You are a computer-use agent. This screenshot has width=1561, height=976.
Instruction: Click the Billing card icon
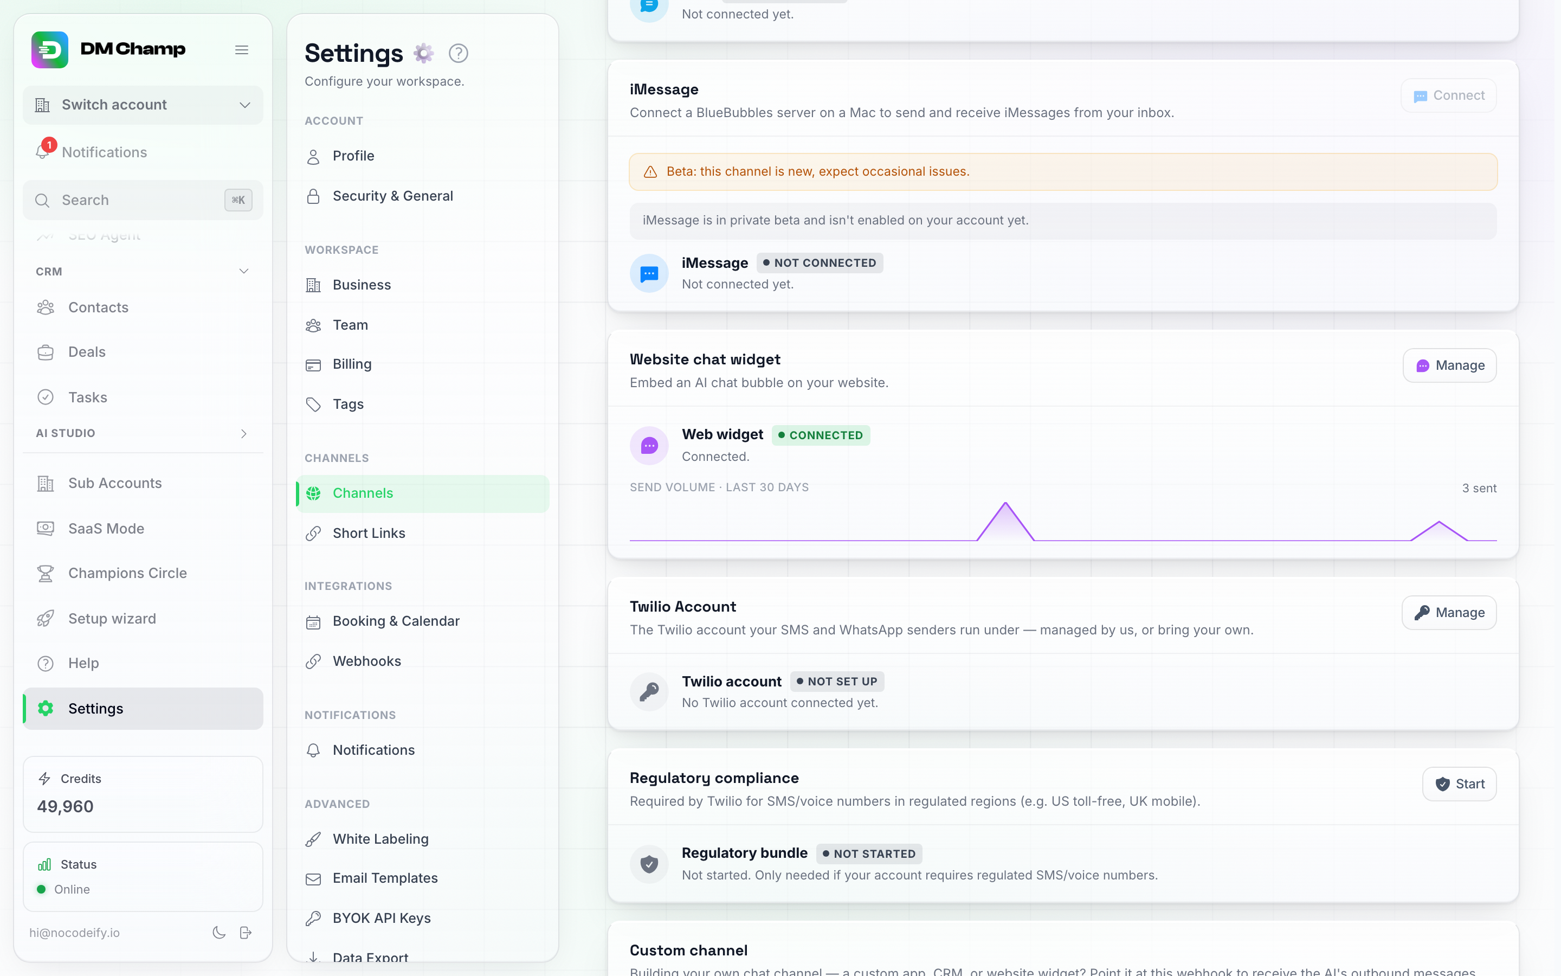[313, 365]
